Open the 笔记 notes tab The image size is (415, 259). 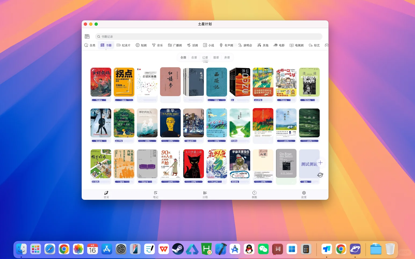tap(156, 194)
